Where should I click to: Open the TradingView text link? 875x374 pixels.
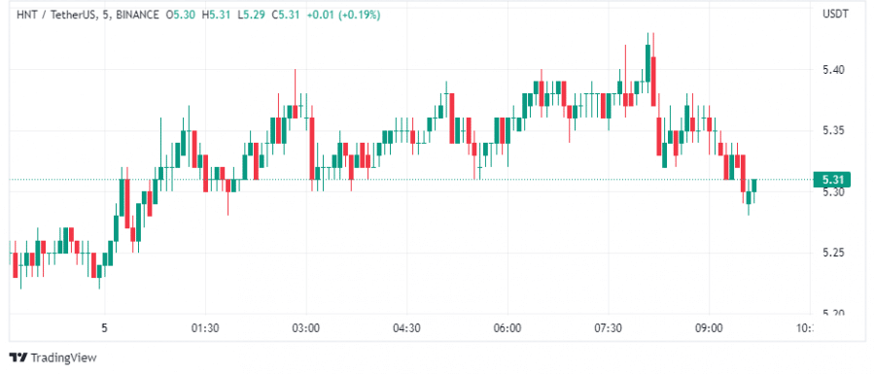point(63,357)
